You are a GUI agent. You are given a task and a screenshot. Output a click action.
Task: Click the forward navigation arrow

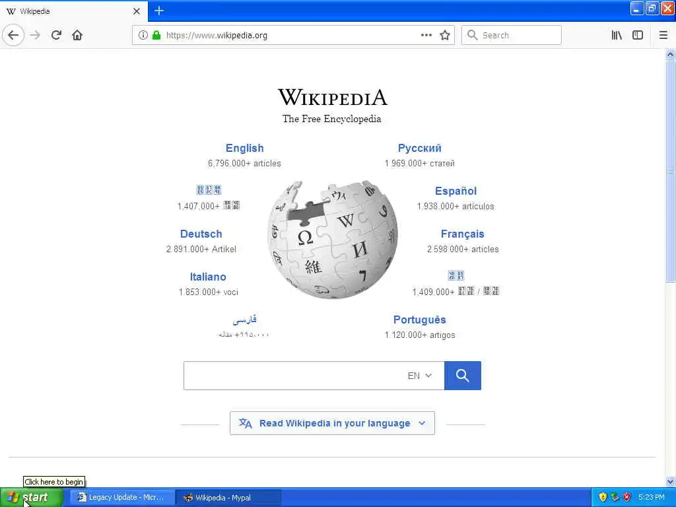pyautogui.click(x=35, y=35)
